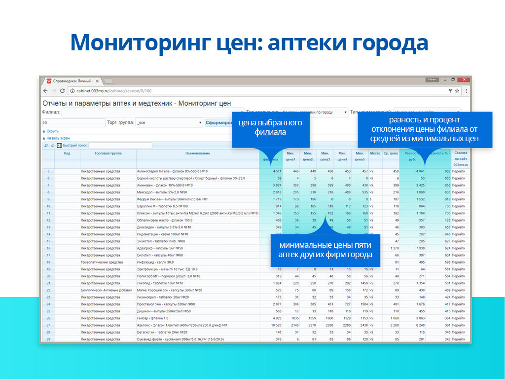
Task: Sort by Мин. цена5 column header
Action: [x=360, y=156]
